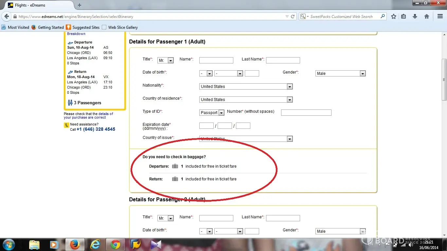Reload the page with the refresh icon
Viewport: 447px width, 251px height.
293,16
